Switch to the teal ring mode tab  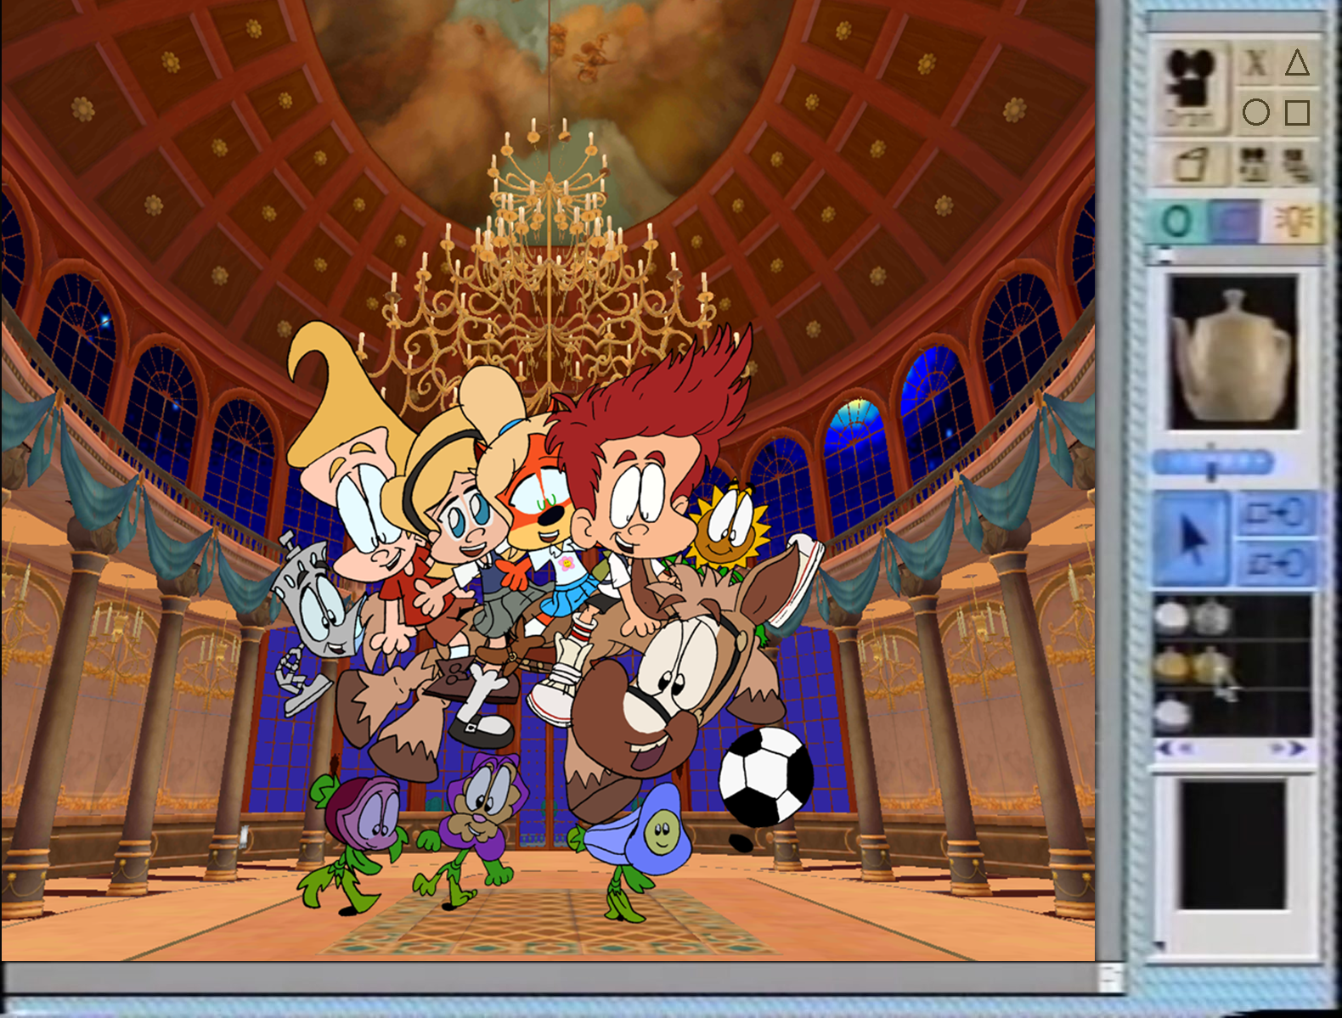[x=1178, y=222]
